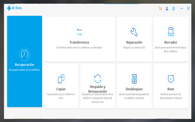Click the Recuperación clock icon
Viewport: 195px width, 122px height.
[x=24, y=54]
